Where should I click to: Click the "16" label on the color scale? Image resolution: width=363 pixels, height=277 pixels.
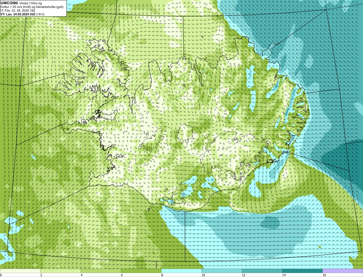coord(324,275)
